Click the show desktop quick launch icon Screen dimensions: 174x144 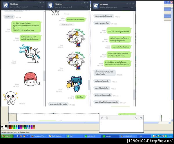(17, 136)
